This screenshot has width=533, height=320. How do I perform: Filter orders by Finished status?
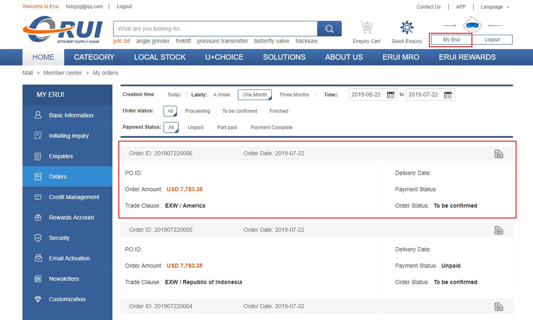tap(279, 111)
